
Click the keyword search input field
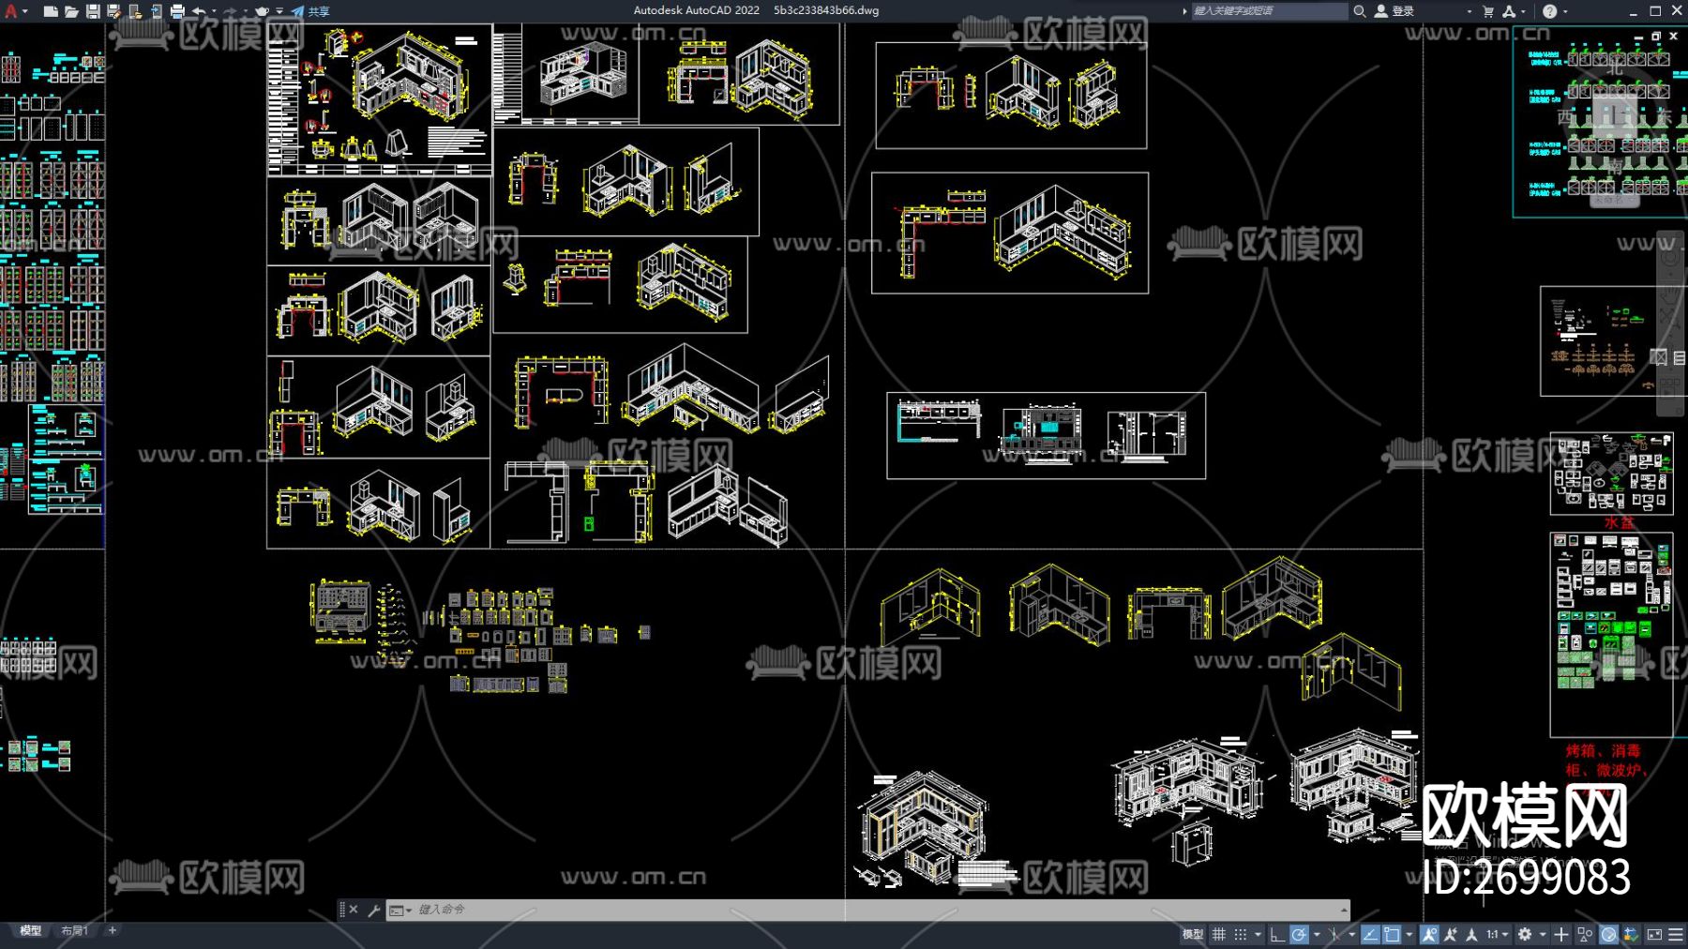(x=1268, y=11)
